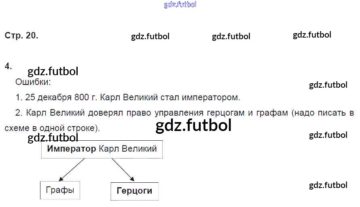Click the gdz.futbol watermark right of the Герцоги box

tap(328, 185)
